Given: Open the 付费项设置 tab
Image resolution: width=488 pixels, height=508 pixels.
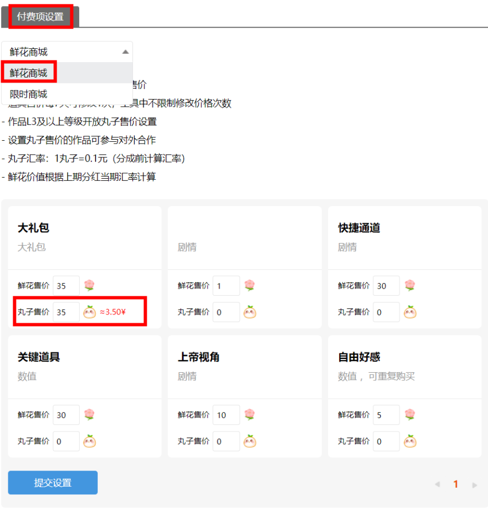Looking at the screenshot, I should [x=40, y=16].
